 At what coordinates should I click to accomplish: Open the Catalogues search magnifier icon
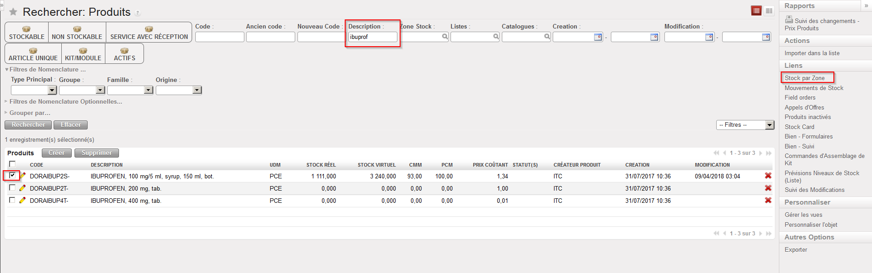tap(547, 37)
